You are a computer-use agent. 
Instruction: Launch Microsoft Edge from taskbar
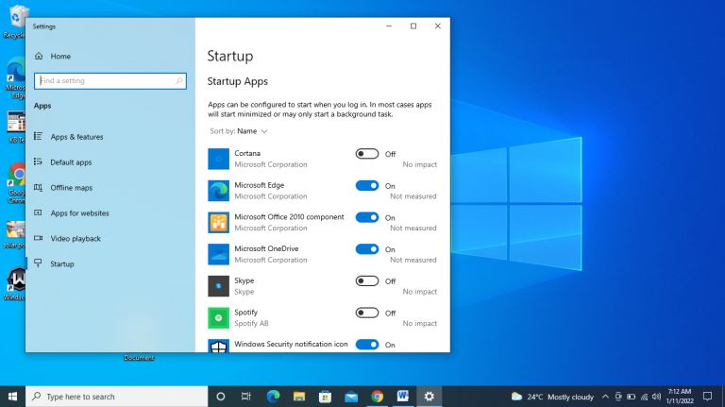273,397
